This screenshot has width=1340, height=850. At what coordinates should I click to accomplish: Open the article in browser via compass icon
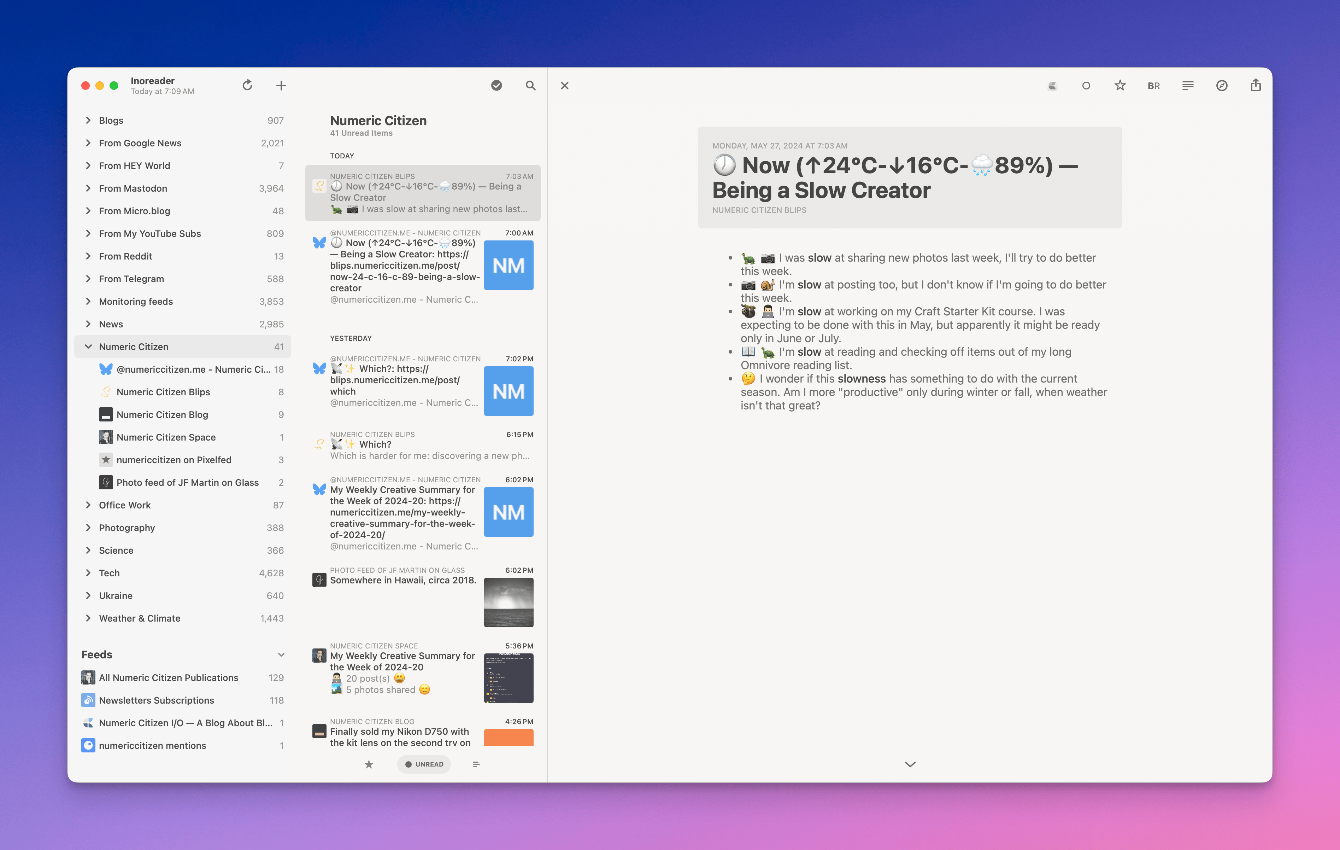[1222, 85]
